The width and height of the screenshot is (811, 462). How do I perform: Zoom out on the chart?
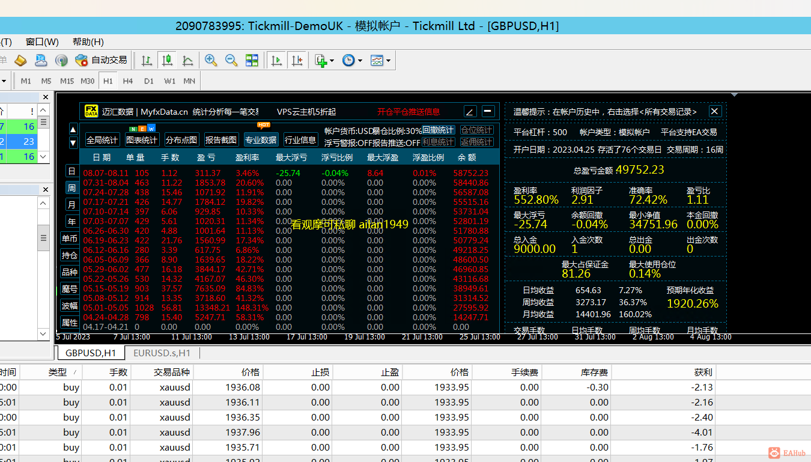click(x=231, y=60)
